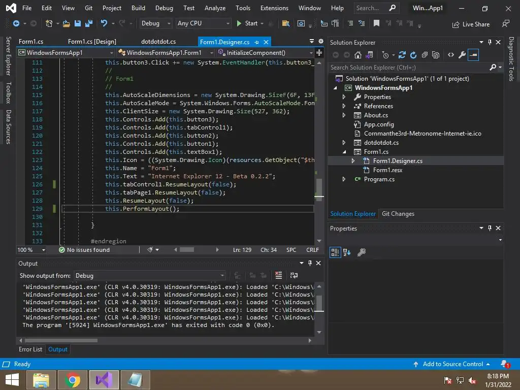This screenshot has width=520, height=390.
Task: Refresh the Solution Explorer view
Action: (413, 55)
